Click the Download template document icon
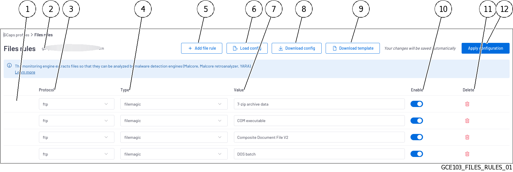 (x=335, y=48)
